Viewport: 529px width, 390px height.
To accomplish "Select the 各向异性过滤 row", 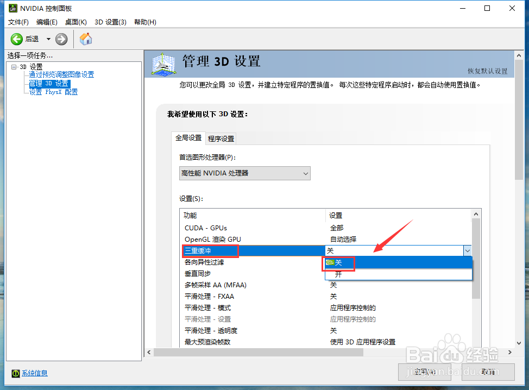I will coord(253,262).
